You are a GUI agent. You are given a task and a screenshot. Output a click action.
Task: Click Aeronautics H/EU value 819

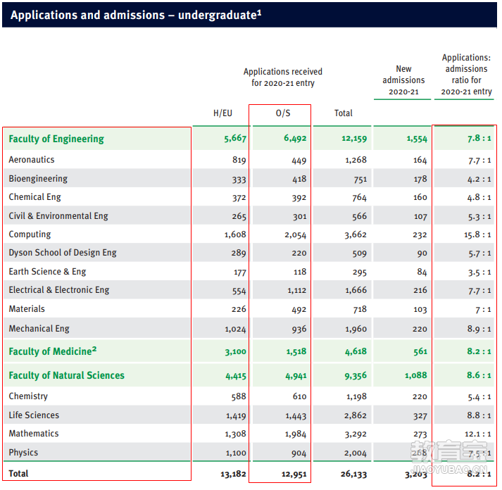pos(239,160)
